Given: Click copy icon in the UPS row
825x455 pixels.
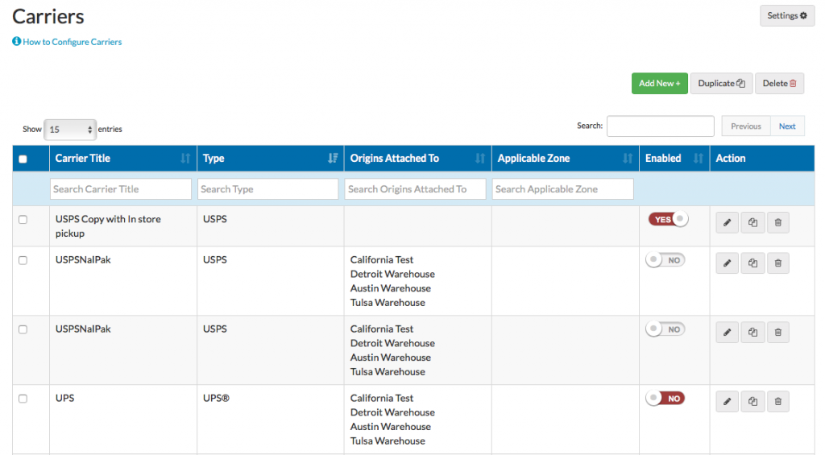Looking at the screenshot, I should (752, 401).
